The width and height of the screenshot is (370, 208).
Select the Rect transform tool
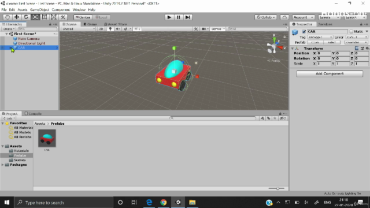tap(44, 17)
